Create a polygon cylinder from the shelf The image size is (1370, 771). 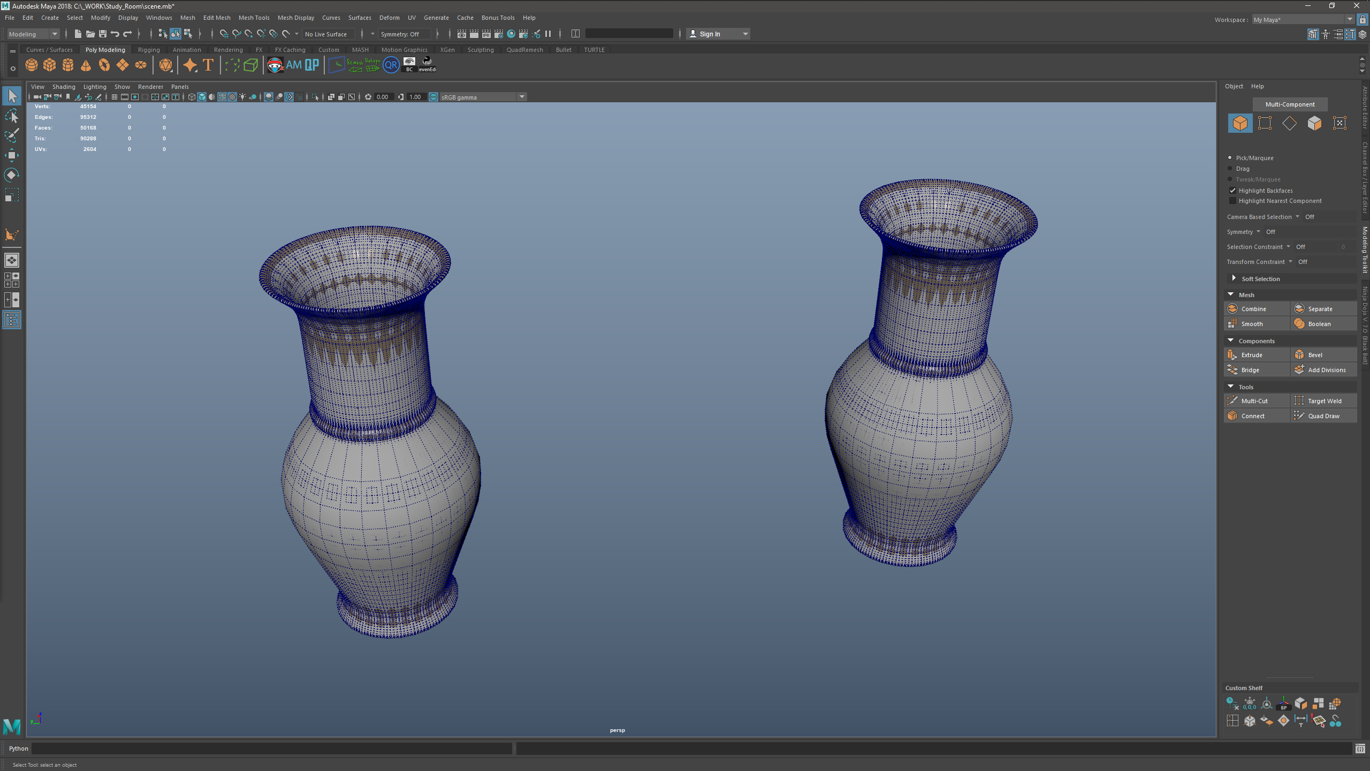click(x=68, y=65)
